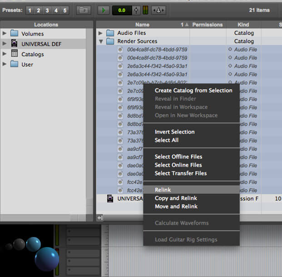
Task: Select preset number 1
Action: pos(30,10)
